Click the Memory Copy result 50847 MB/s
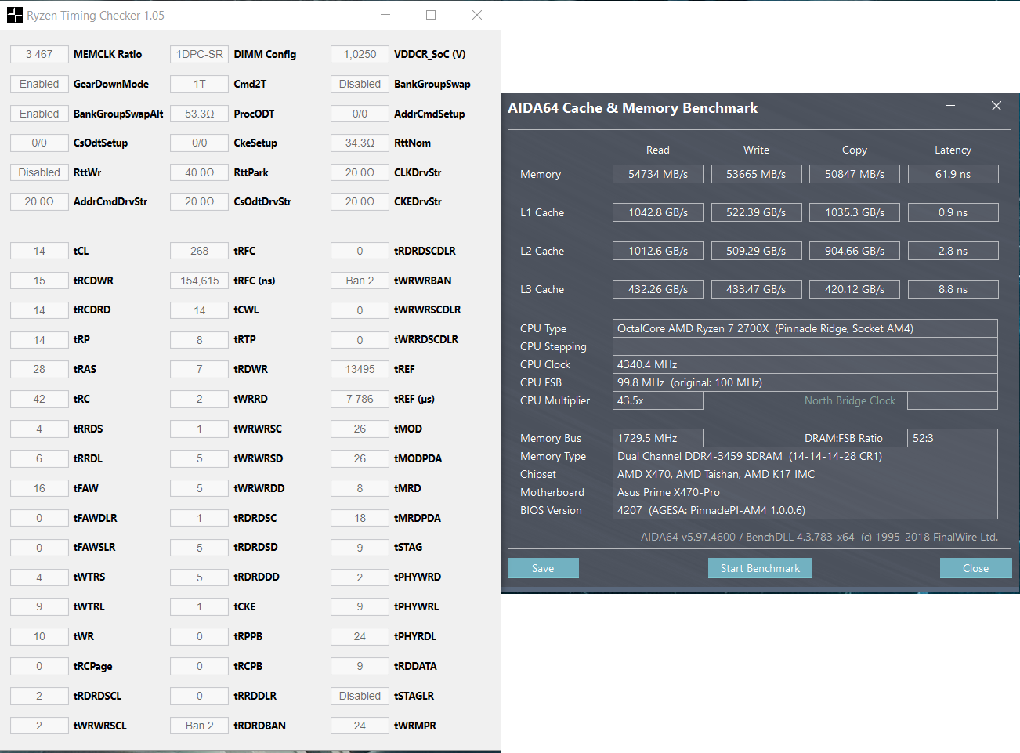The image size is (1020, 753). click(x=855, y=174)
